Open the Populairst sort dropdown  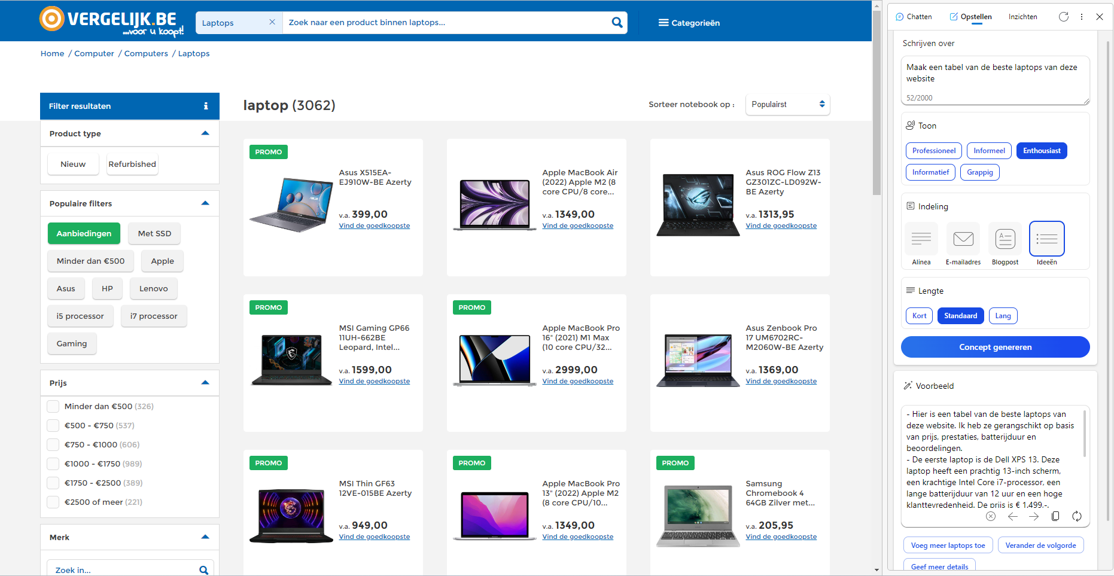pyautogui.click(x=787, y=105)
